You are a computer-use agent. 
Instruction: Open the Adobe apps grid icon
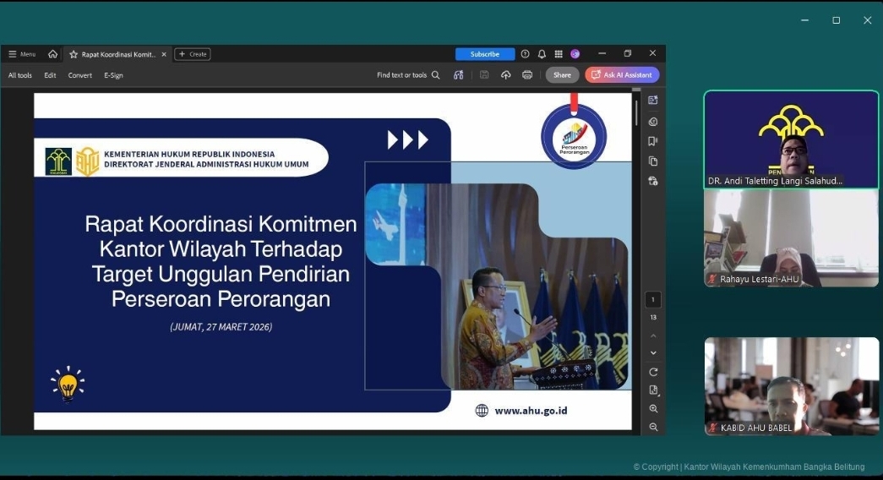click(559, 54)
